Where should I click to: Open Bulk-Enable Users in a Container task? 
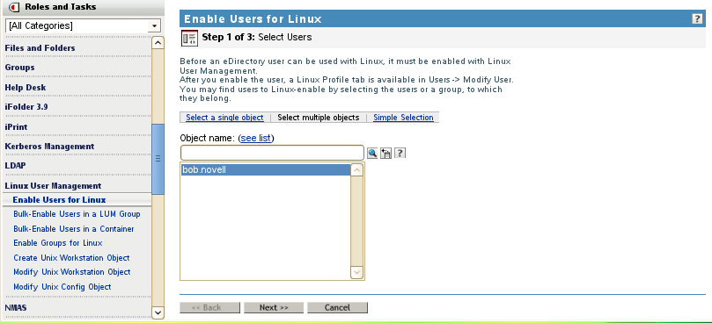pos(74,229)
